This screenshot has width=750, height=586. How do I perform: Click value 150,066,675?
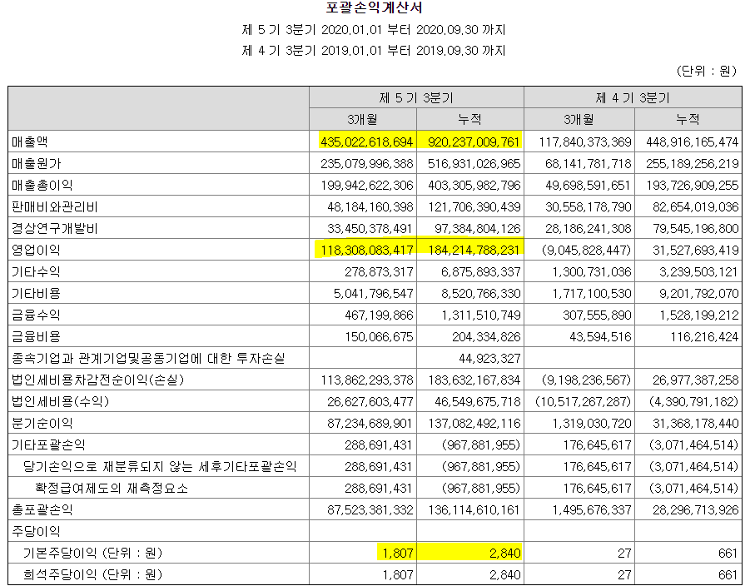tap(379, 336)
